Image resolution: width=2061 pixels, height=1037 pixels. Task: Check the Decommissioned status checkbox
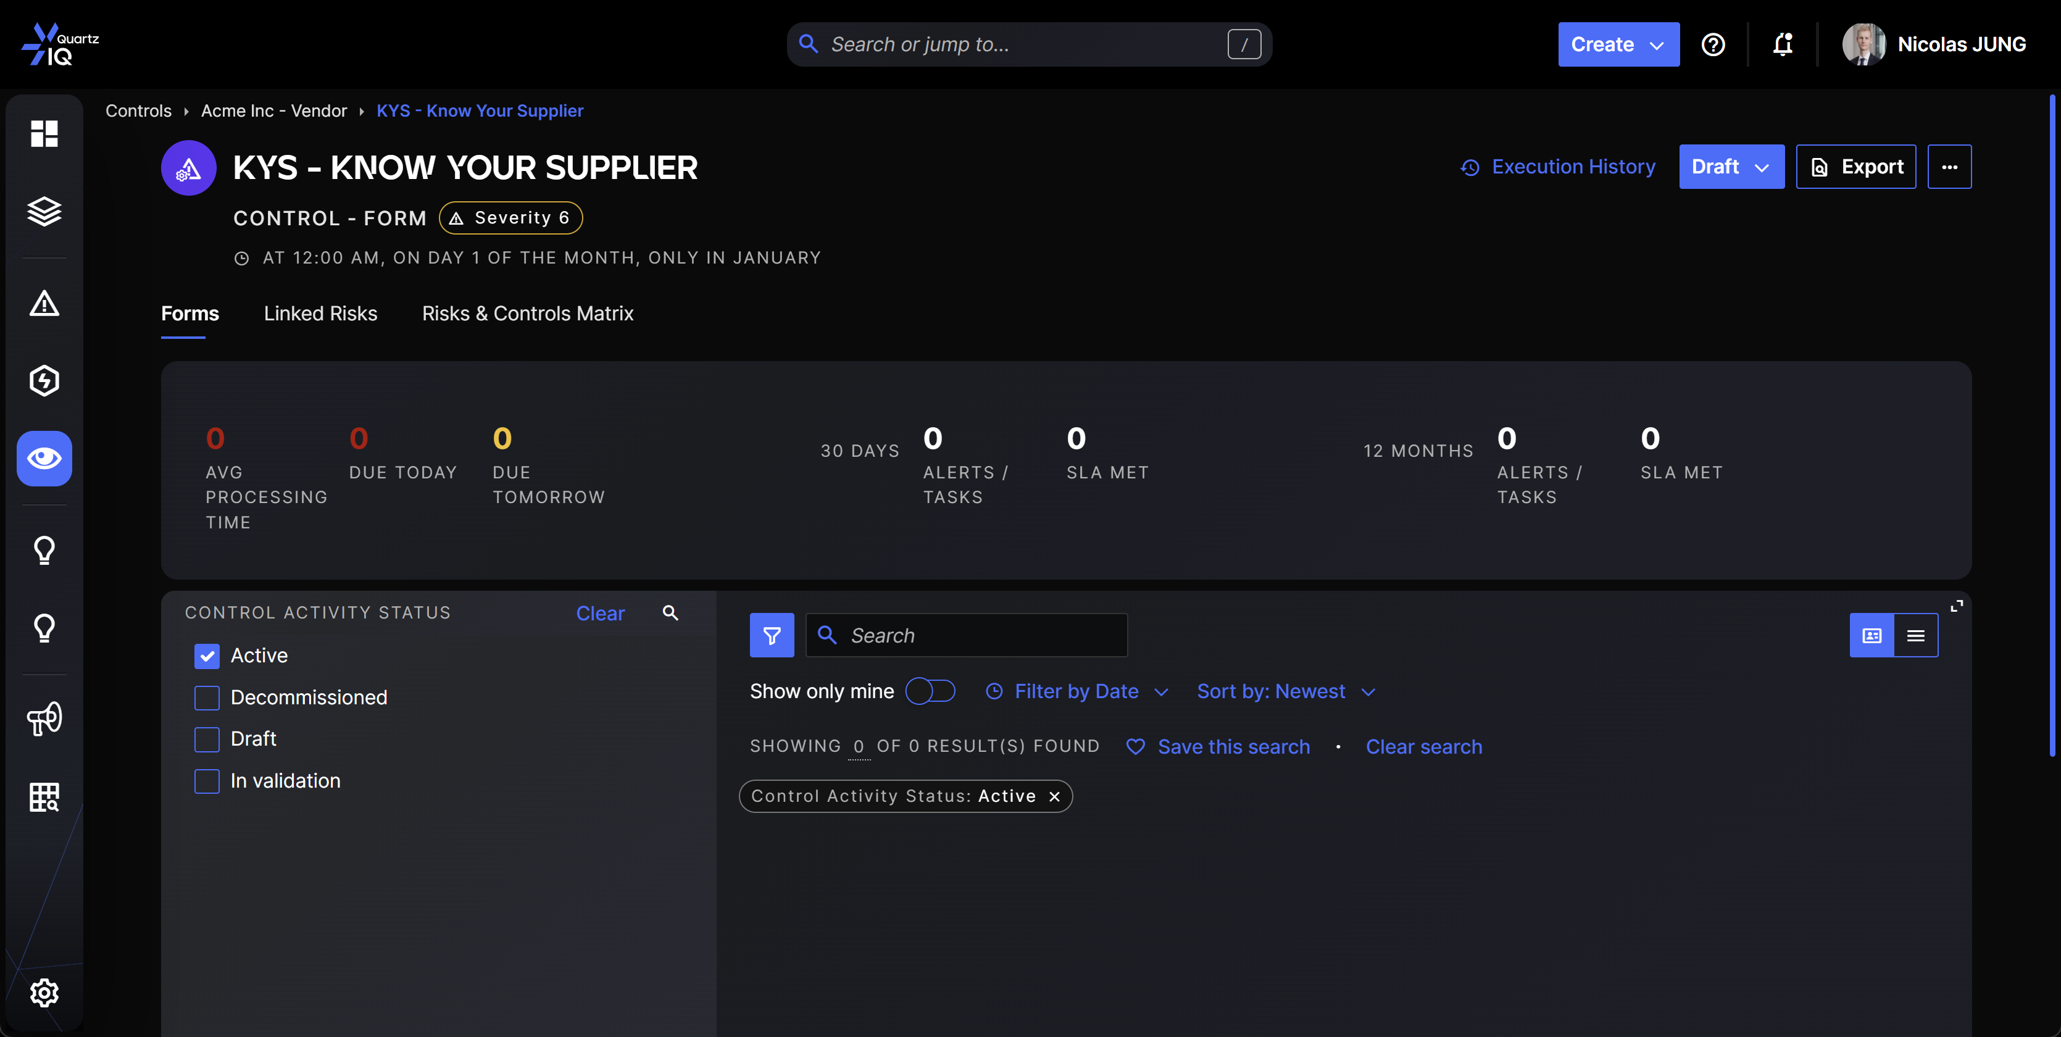[x=207, y=698]
